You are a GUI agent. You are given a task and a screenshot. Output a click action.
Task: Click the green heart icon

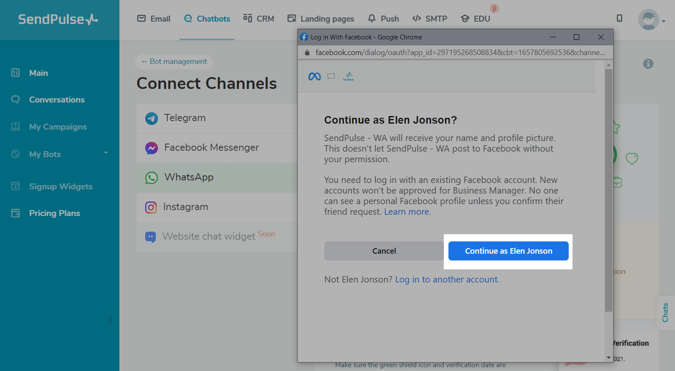(x=632, y=158)
